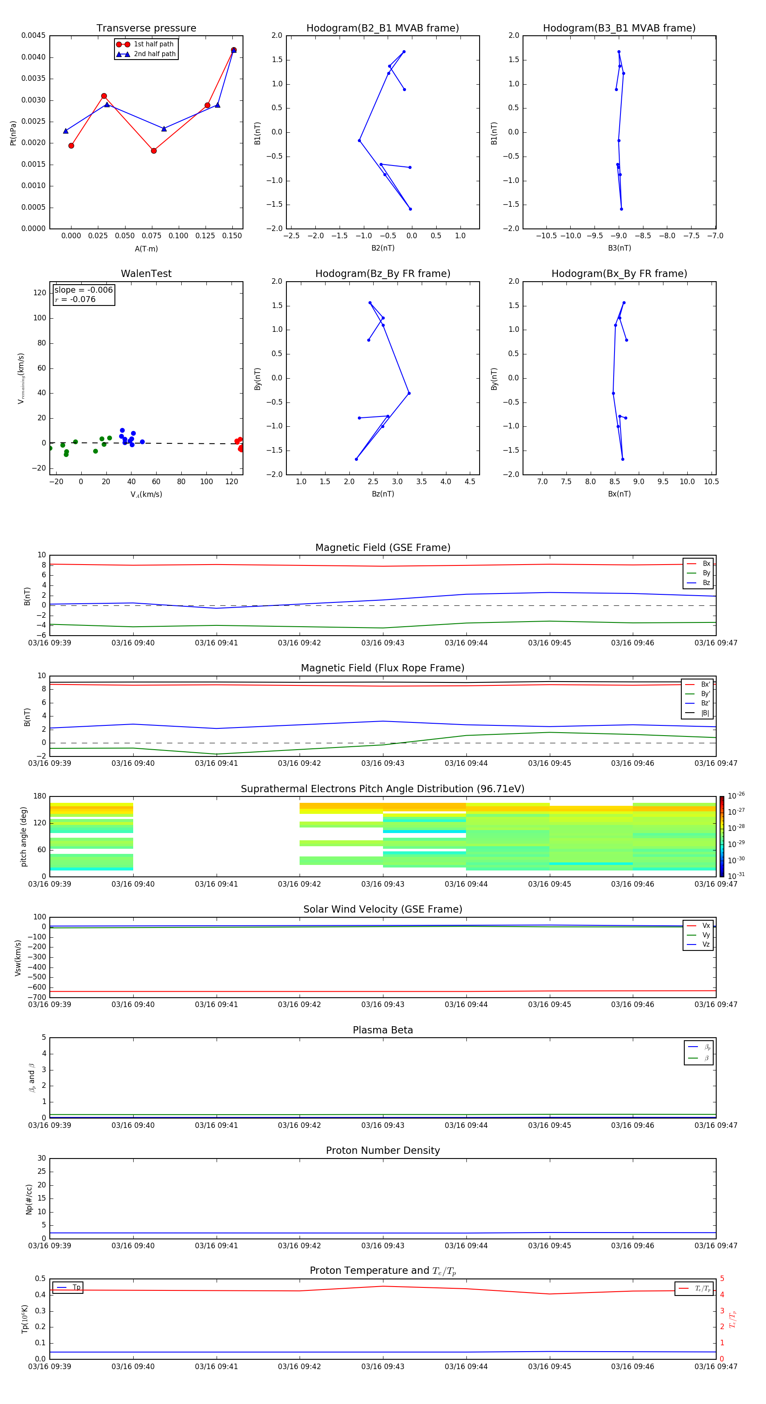Click the "V_A(km/s)" x-axis label
766x1404 pixels.
(x=146, y=494)
